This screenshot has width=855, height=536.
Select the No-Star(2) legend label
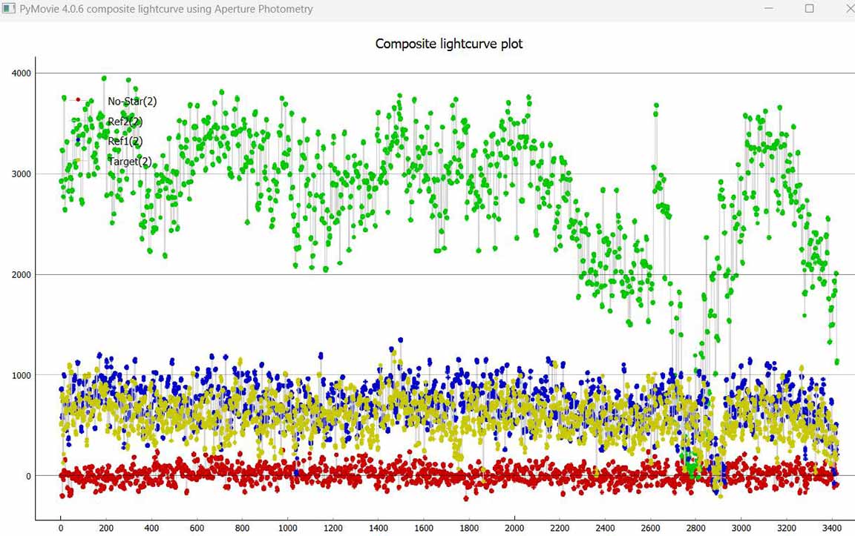click(x=132, y=102)
